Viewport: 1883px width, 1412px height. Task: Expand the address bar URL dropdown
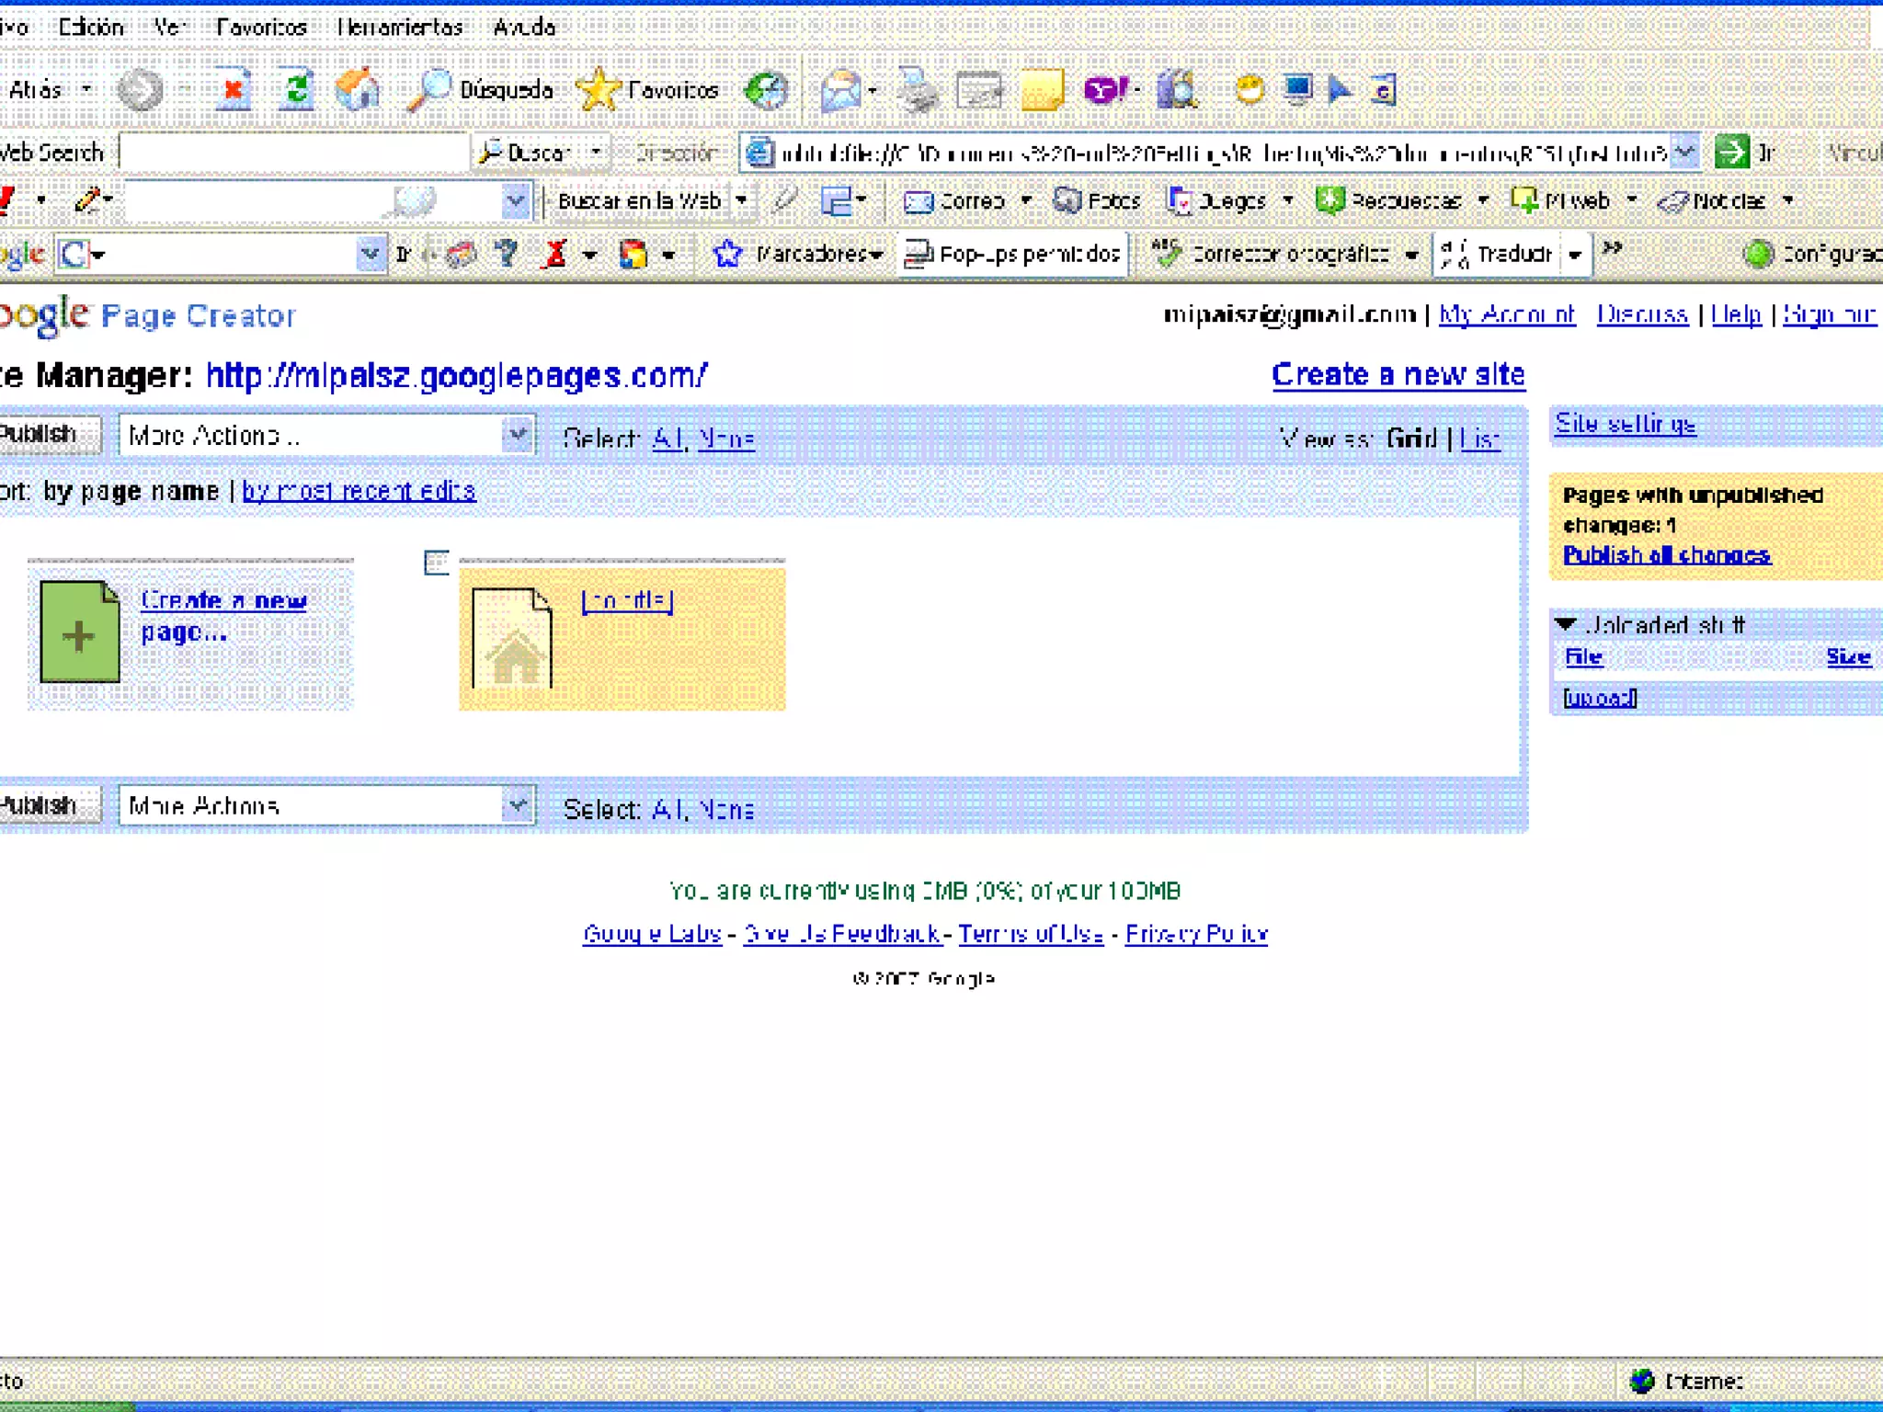point(1683,153)
